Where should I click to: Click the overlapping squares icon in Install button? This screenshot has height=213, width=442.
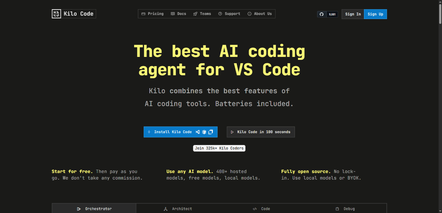coord(211,132)
